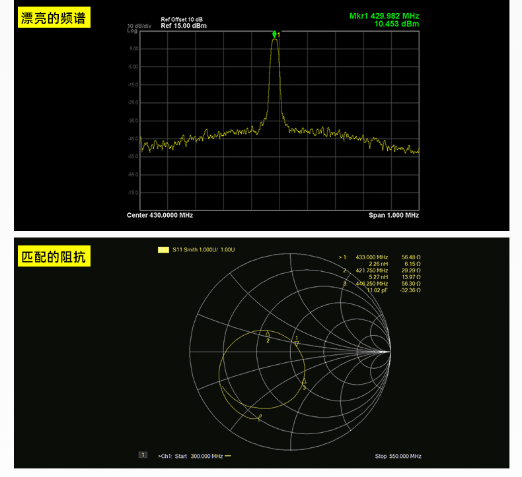
Task: Click the '13.97 Ω' reactance value
Action: (411, 277)
